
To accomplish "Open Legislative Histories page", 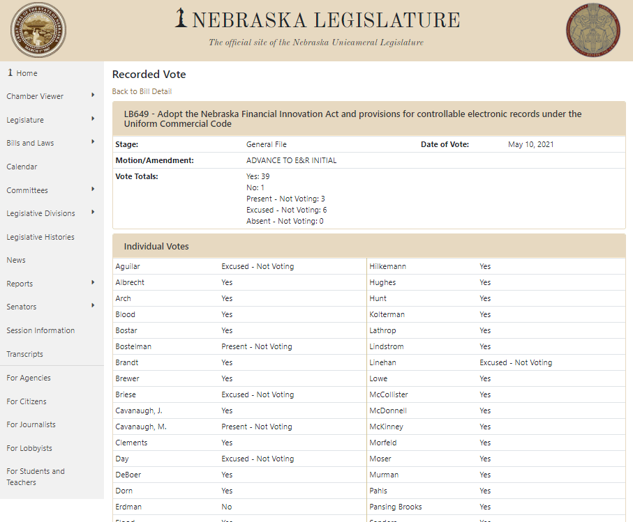I will [40, 238].
